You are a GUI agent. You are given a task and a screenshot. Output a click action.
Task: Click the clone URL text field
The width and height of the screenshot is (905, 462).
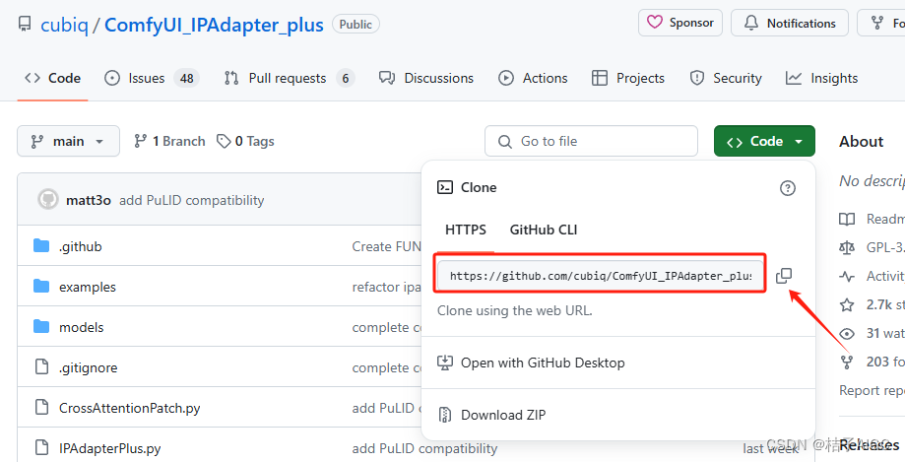[x=601, y=276]
